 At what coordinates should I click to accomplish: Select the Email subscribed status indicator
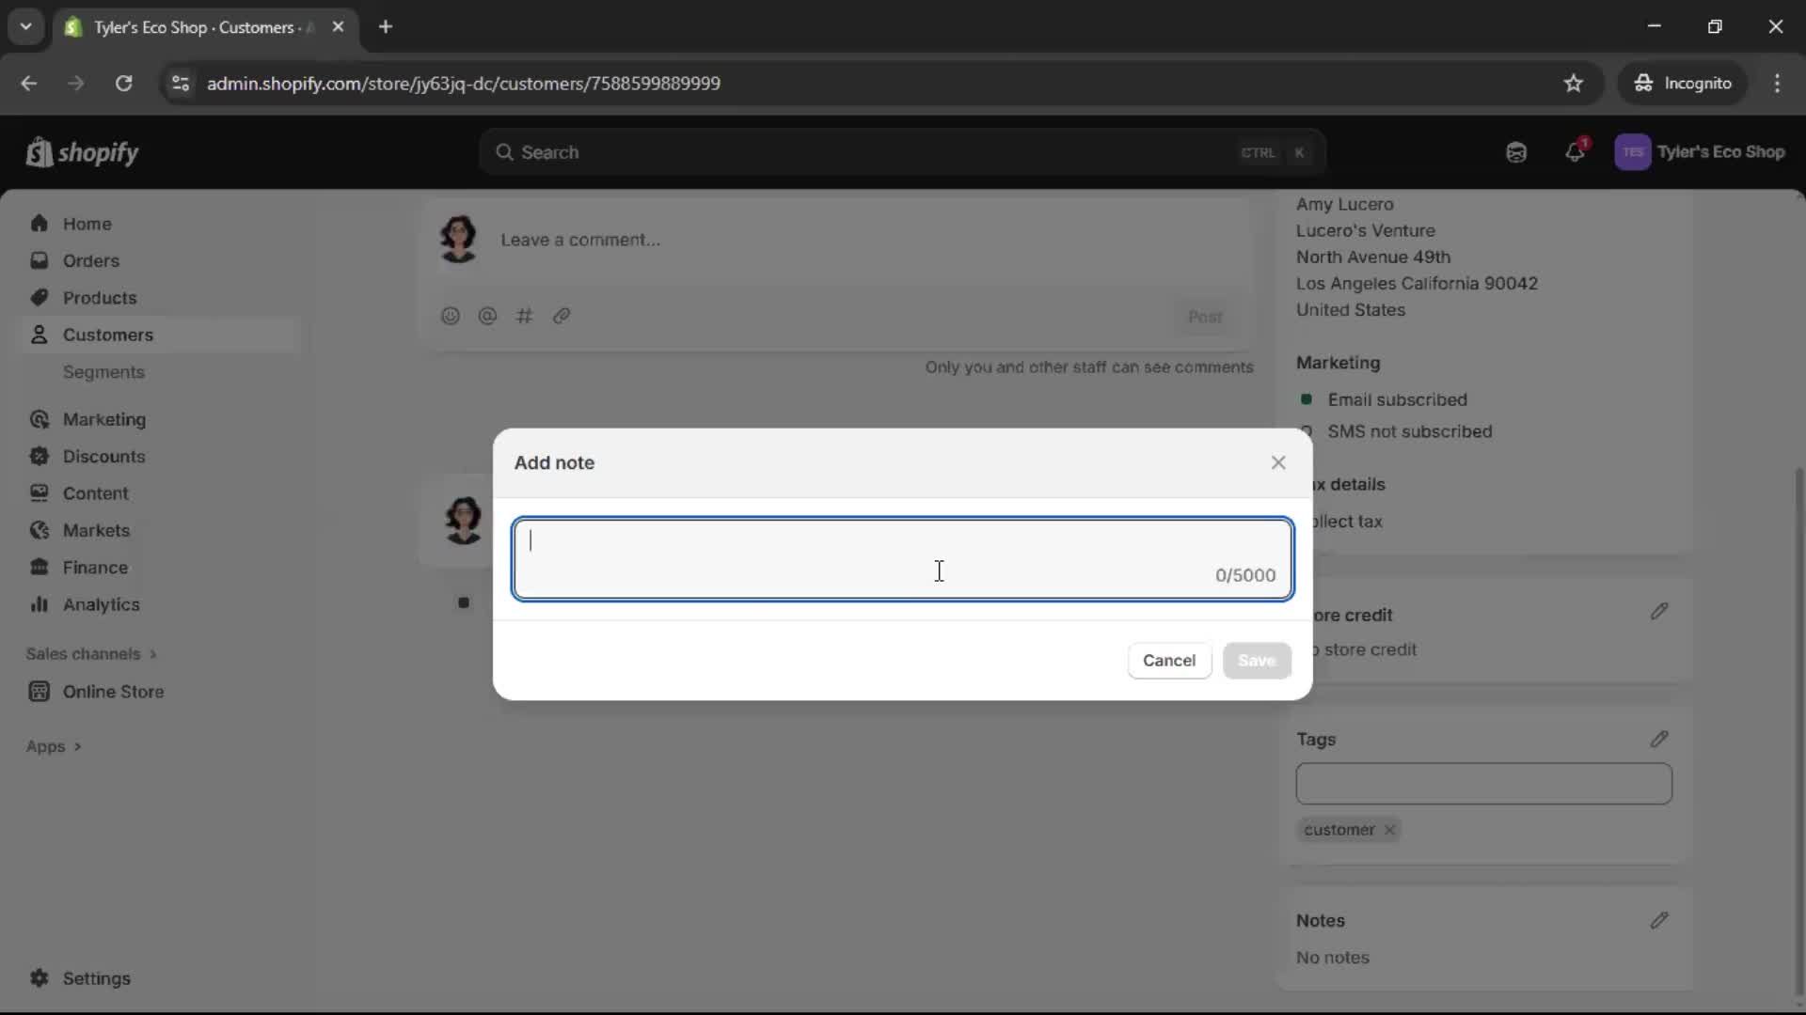(1307, 399)
